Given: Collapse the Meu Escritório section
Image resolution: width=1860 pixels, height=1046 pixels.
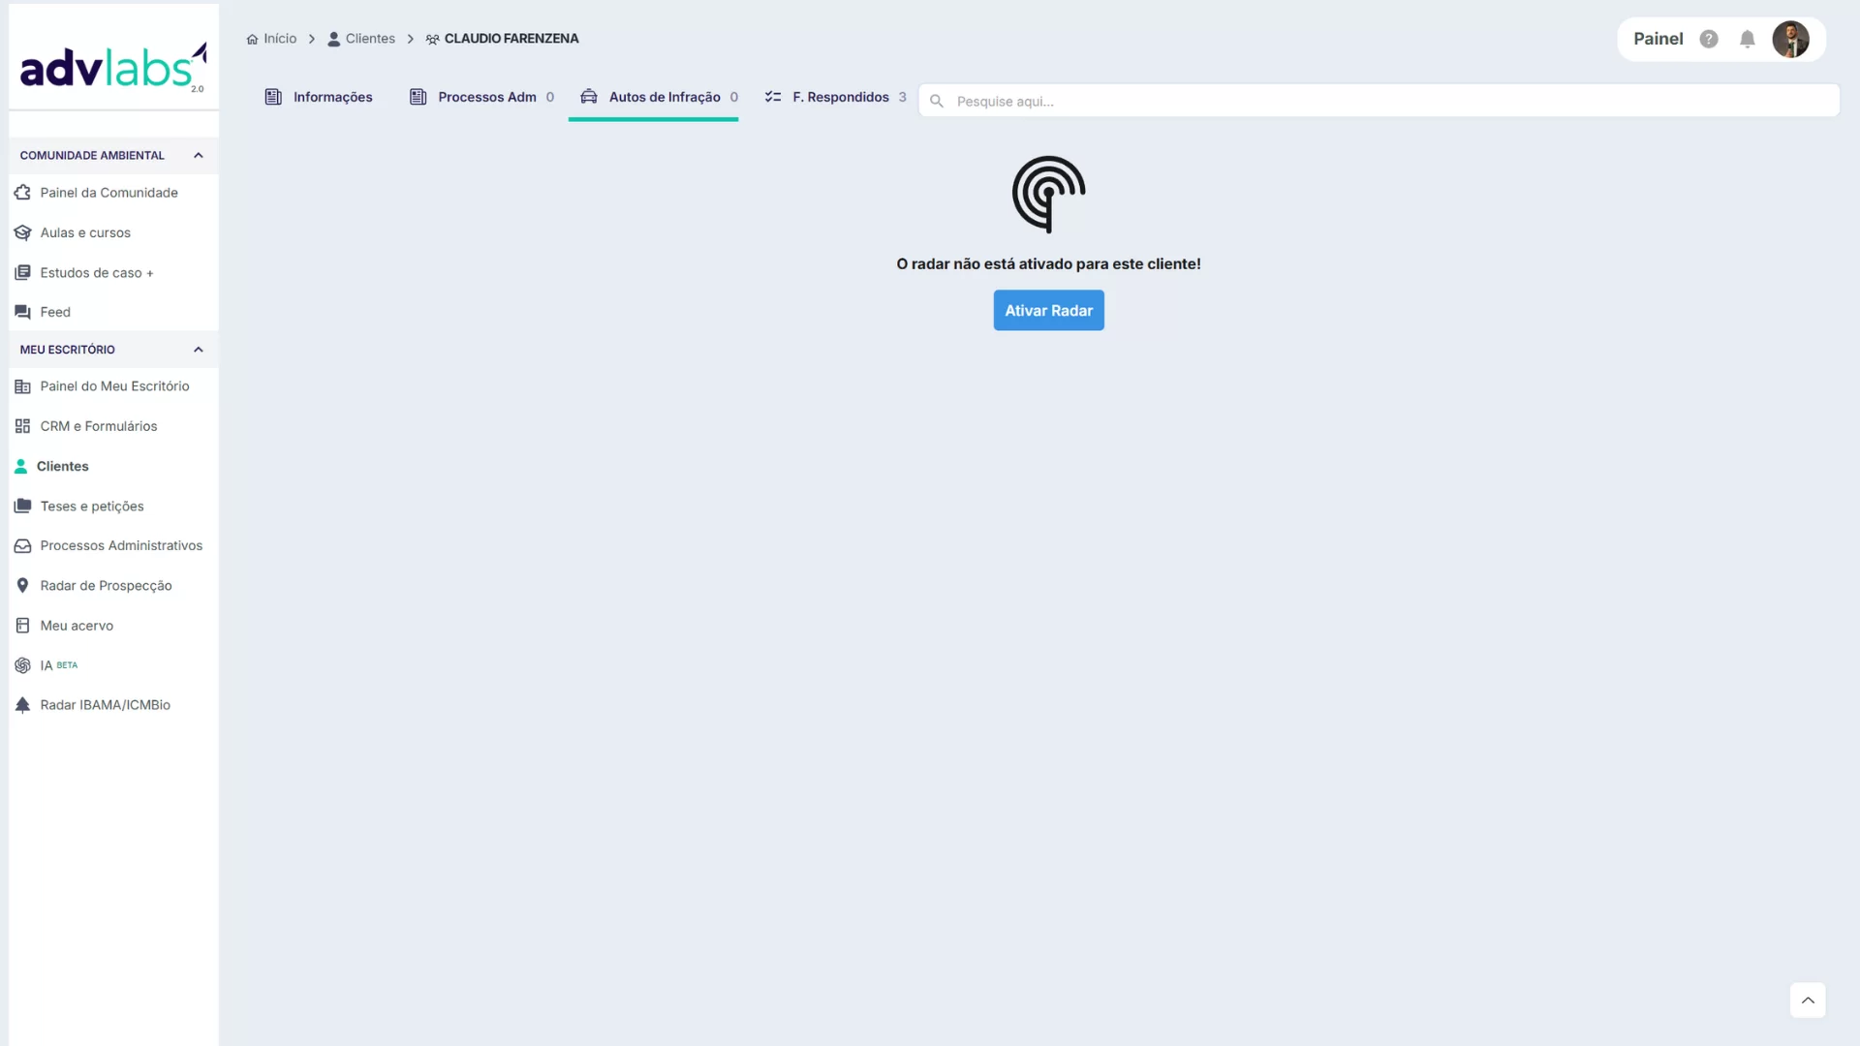Looking at the screenshot, I should click(198, 350).
